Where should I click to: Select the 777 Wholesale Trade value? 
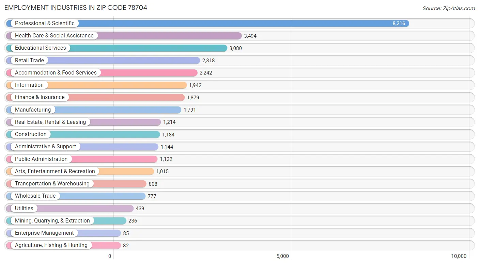152,196
